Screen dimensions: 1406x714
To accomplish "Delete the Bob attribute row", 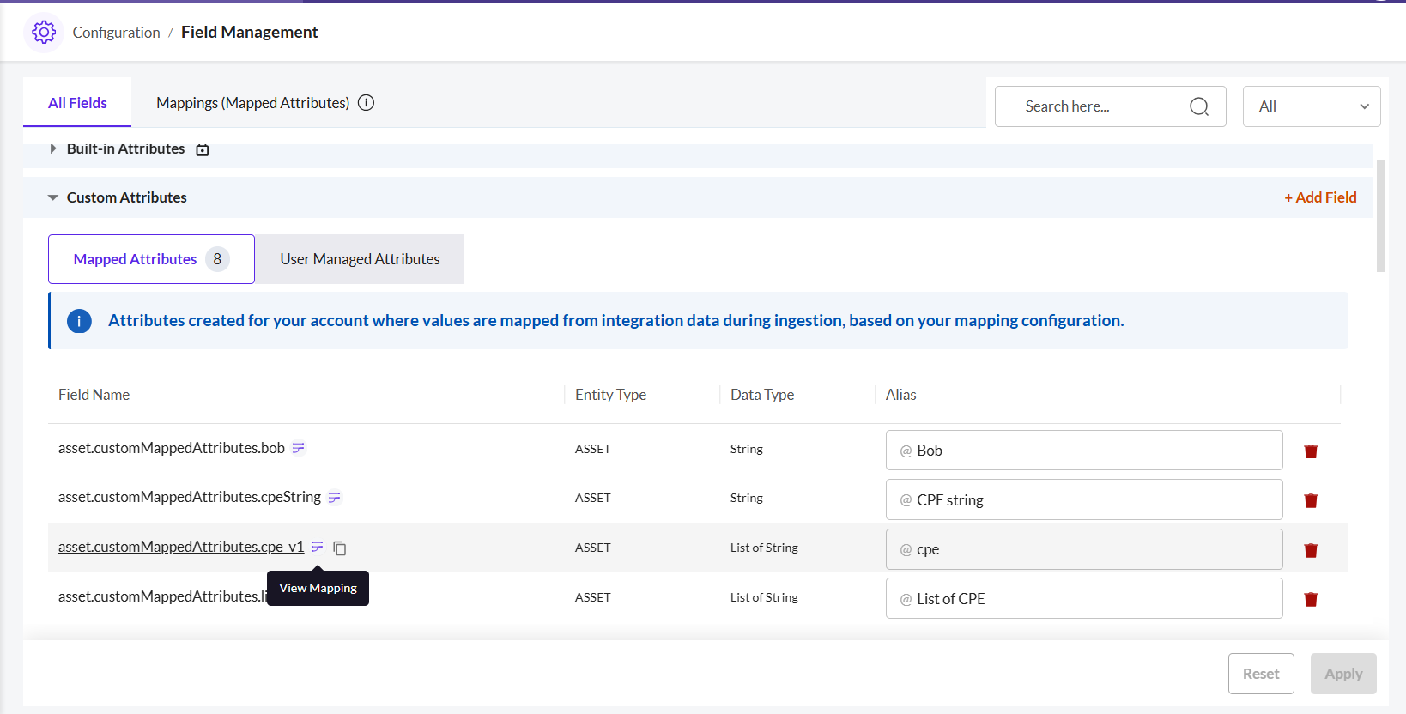I will tap(1311, 451).
